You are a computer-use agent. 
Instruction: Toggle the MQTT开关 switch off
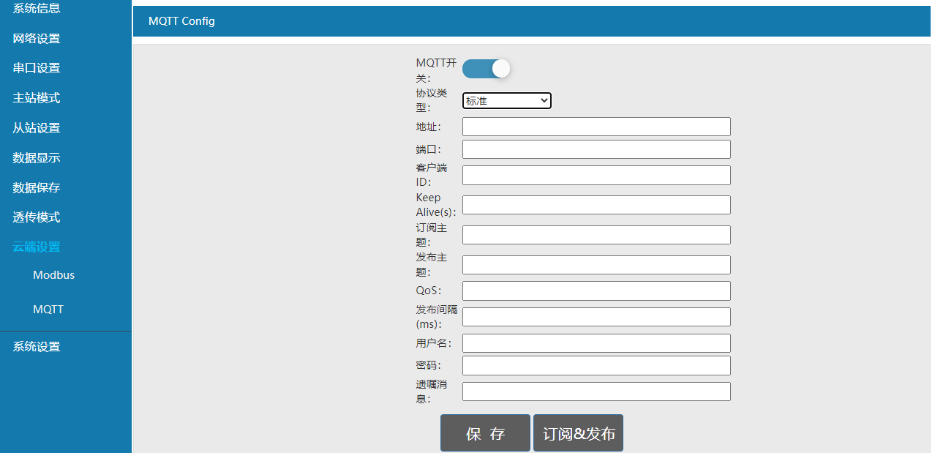[487, 69]
